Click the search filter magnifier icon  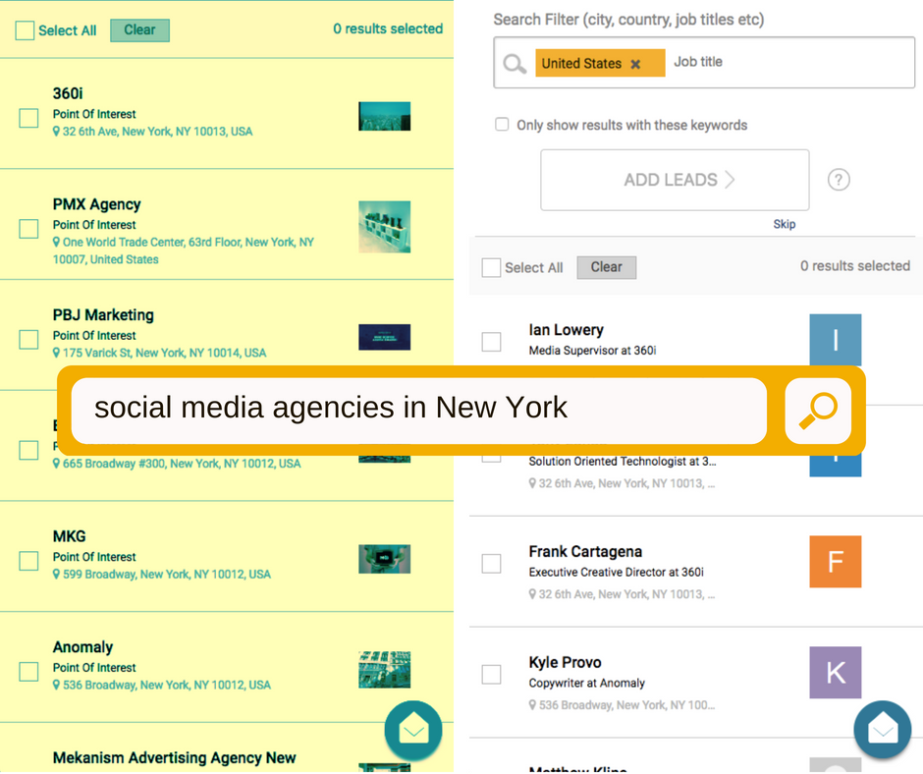[x=515, y=64]
